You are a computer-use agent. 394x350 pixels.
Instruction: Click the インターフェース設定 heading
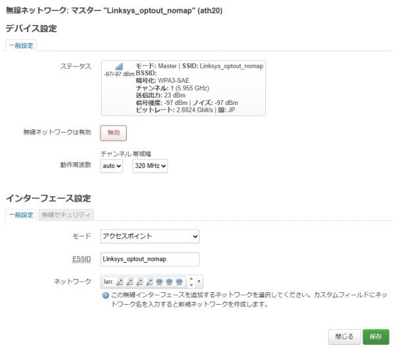pos(49,198)
